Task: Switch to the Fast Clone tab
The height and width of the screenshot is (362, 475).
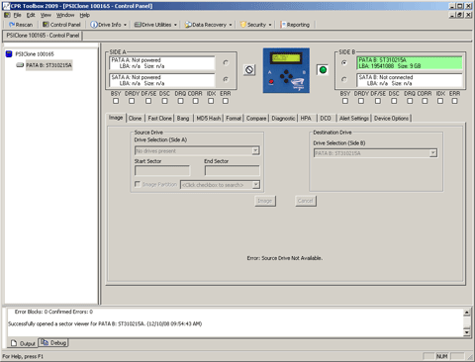Action: click(x=159, y=119)
